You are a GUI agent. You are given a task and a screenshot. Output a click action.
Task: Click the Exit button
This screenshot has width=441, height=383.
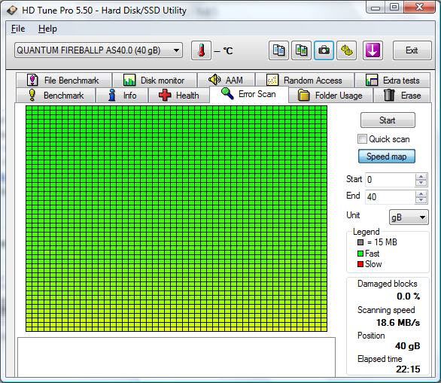tap(412, 50)
